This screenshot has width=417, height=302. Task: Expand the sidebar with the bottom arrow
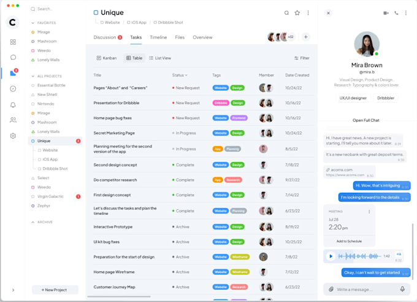13,290
